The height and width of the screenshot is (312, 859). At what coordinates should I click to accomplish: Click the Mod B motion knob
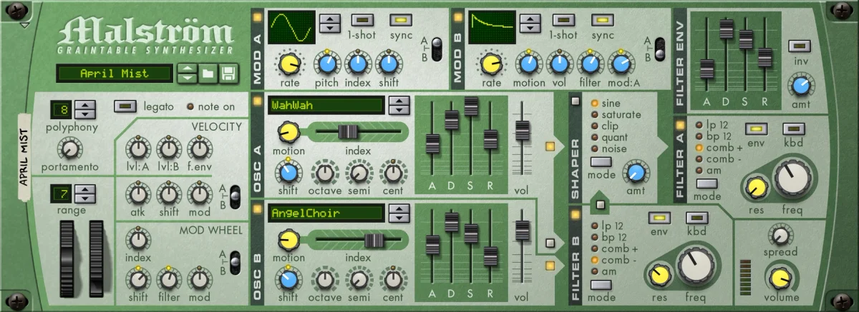528,64
